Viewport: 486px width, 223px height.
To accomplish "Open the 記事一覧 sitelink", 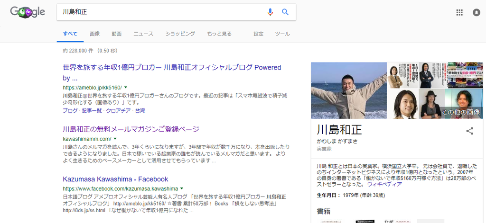I will coord(92,110).
